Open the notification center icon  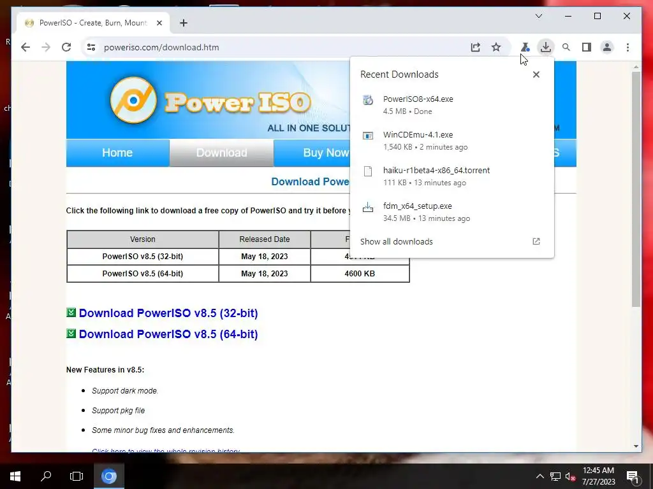pos(633,478)
